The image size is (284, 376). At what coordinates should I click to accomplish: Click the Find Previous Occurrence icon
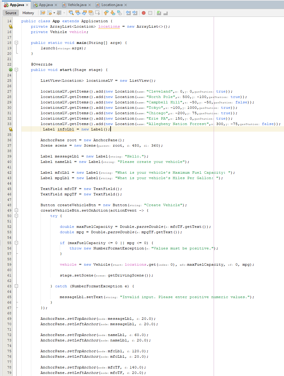(x=78, y=13)
